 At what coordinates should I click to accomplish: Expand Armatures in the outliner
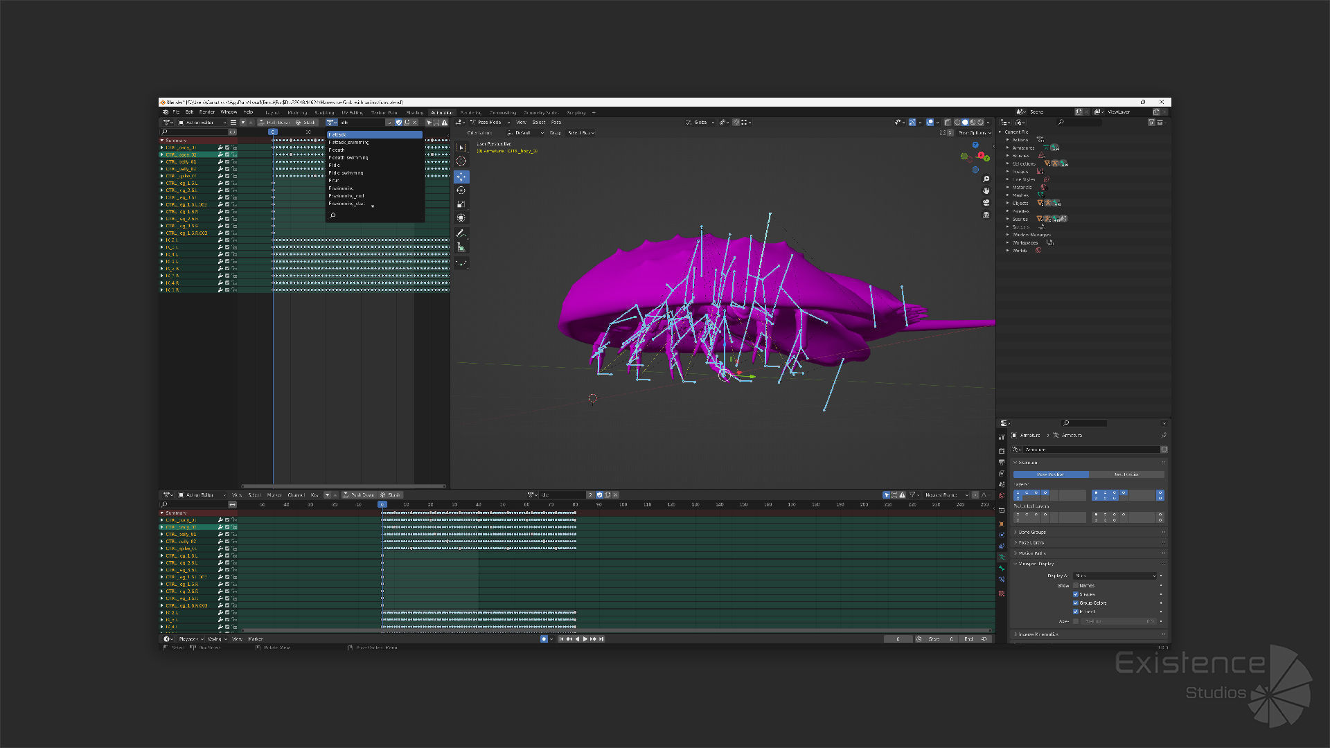tap(1008, 148)
